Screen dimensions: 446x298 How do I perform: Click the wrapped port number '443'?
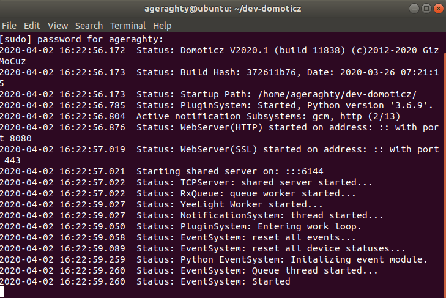click(x=12, y=160)
